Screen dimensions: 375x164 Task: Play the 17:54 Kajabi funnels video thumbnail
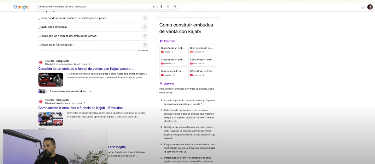click(51, 119)
